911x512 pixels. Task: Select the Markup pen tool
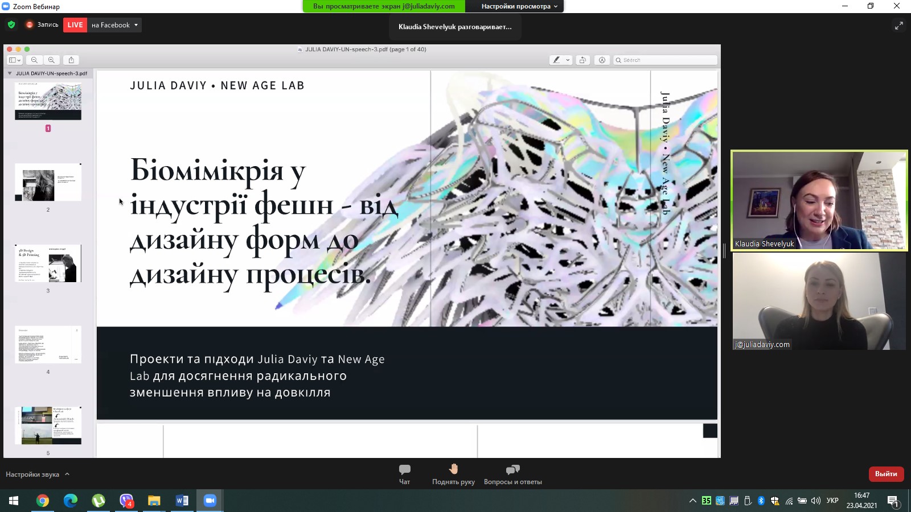click(x=556, y=59)
